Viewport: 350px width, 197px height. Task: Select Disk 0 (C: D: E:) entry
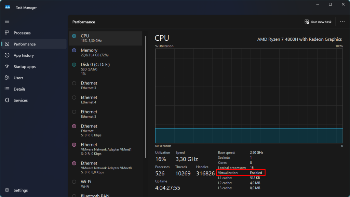(x=106, y=69)
